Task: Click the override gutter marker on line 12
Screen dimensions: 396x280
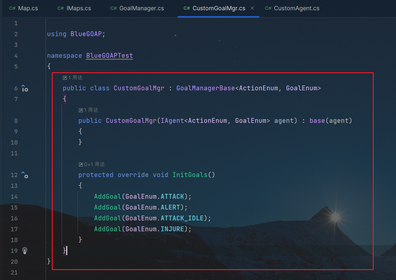Action: click(25, 175)
